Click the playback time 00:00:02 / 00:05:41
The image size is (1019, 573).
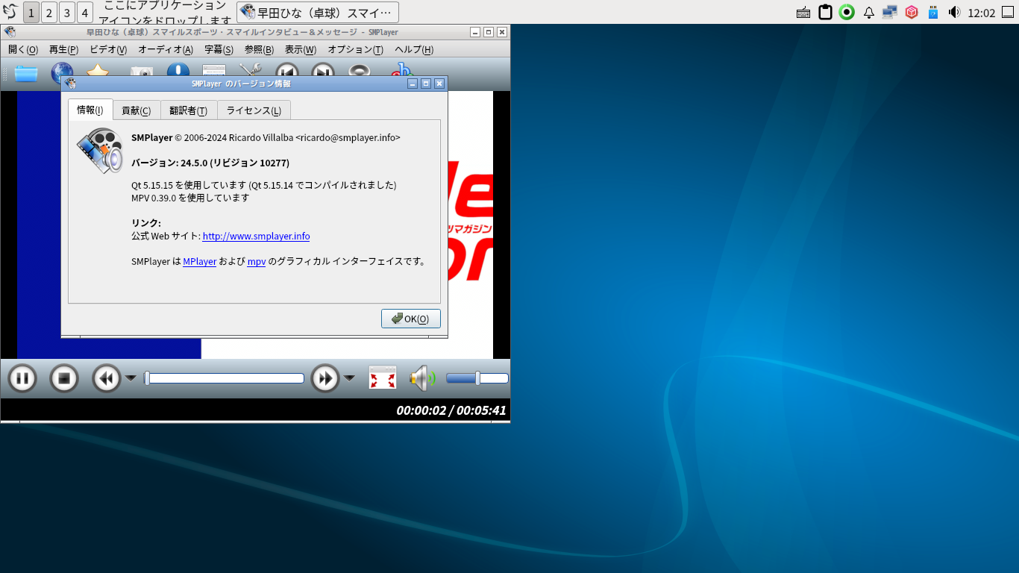pos(451,410)
